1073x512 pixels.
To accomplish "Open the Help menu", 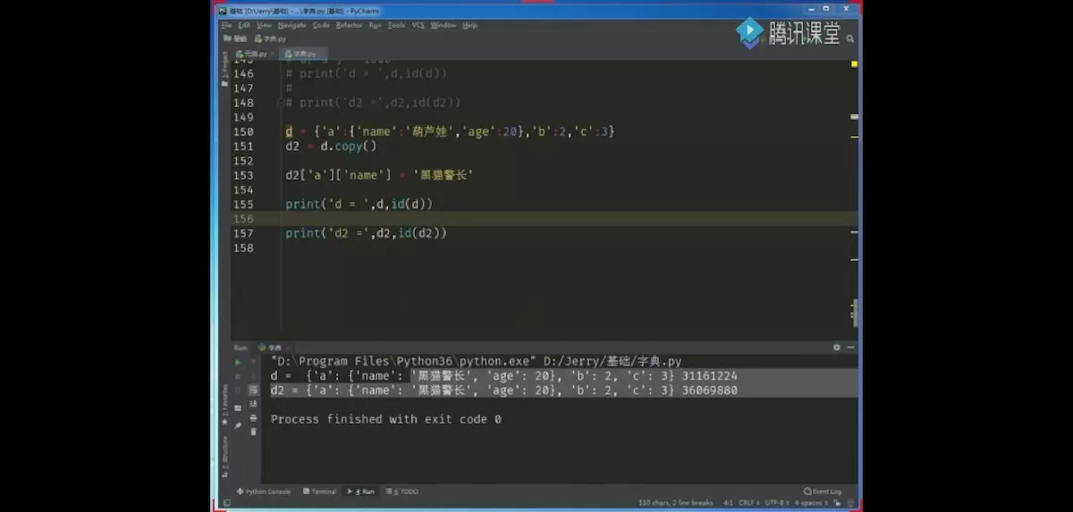I will pos(469,25).
